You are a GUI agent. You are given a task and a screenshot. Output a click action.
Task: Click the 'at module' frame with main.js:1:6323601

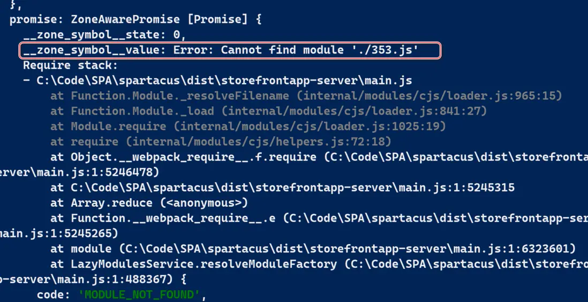313,249
